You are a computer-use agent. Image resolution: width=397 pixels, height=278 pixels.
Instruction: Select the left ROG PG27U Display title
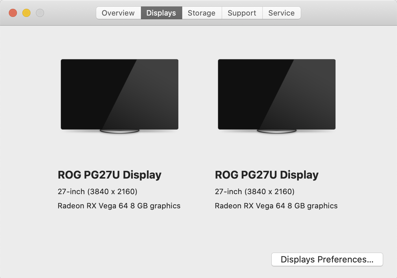pos(109,175)
